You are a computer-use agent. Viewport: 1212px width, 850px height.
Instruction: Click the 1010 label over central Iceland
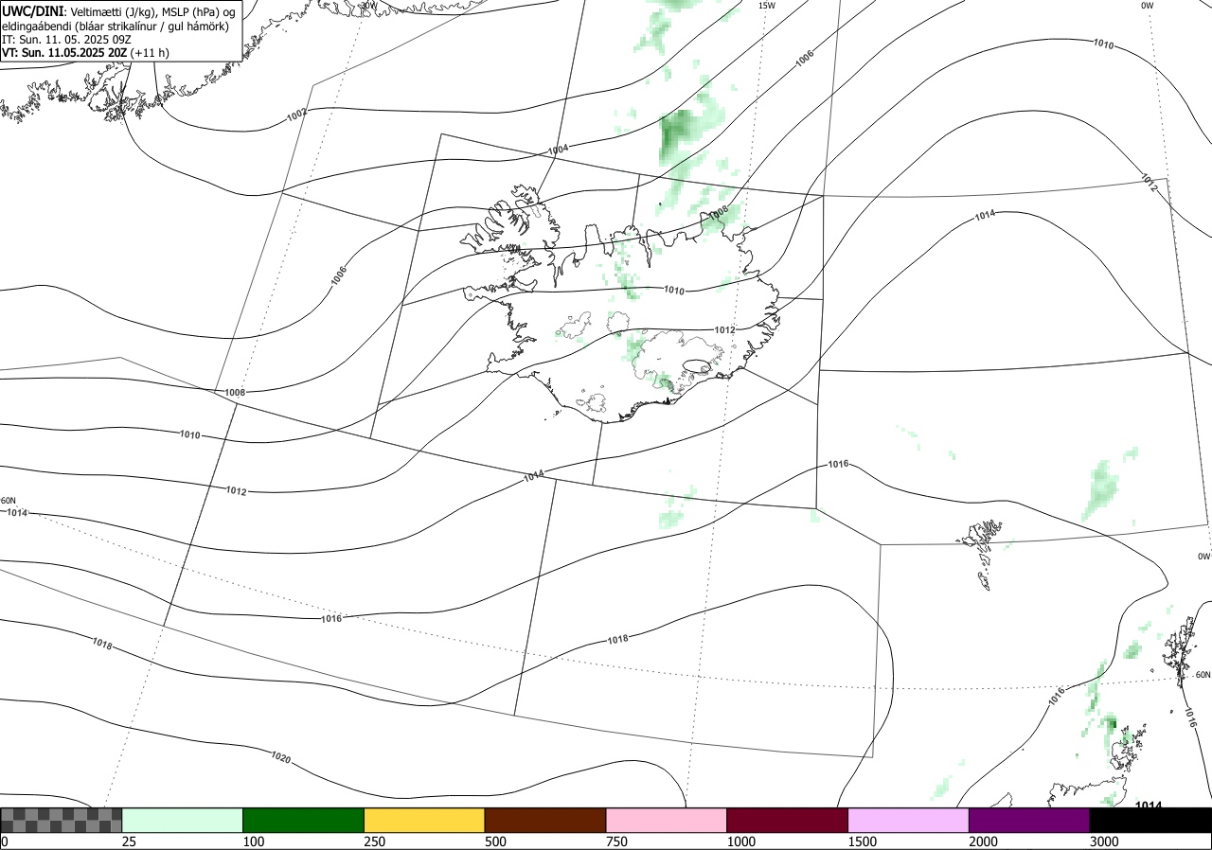674,291
